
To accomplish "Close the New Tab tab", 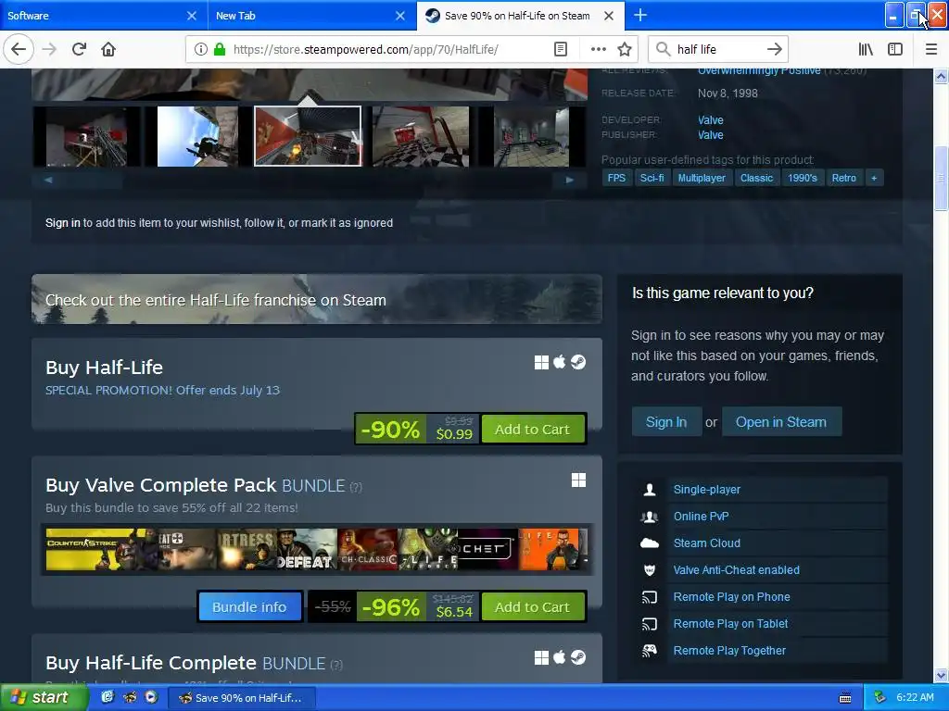I will 400,16.
